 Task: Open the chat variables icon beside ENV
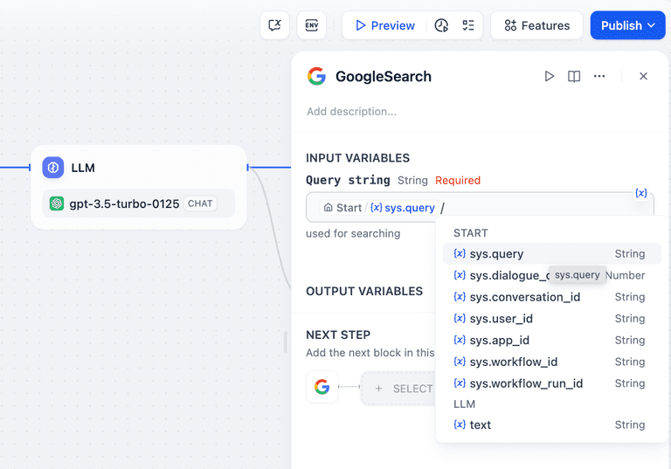pos(275,25)
